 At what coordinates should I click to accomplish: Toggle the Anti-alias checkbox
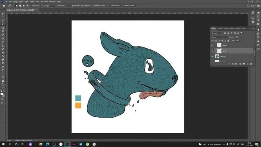(73, 6)
